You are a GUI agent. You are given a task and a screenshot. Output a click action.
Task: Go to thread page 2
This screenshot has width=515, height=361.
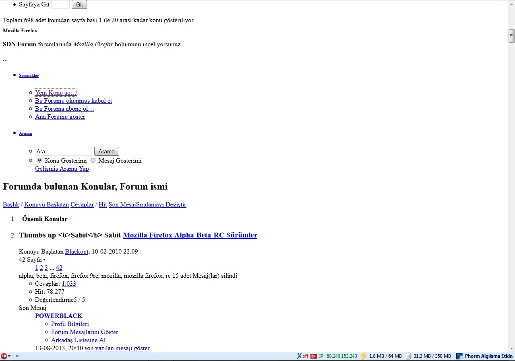pyautogui.click(x=41, y=268)
